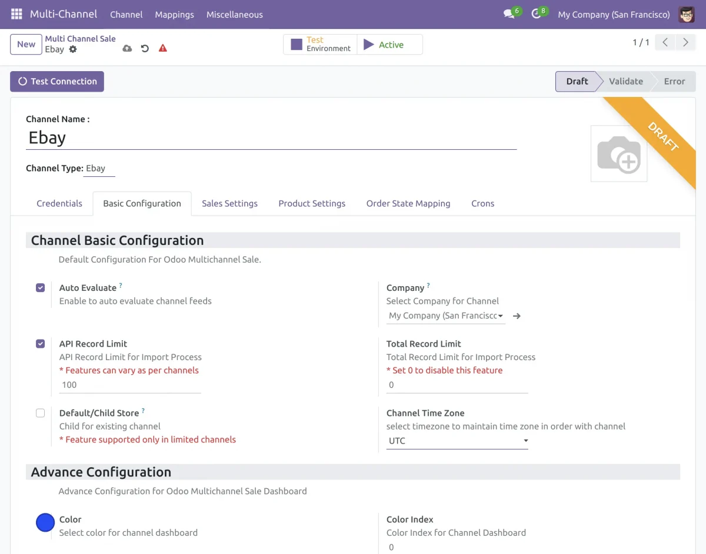Click the 1 / 1 pager counter
706x554 pixels.
pos(641,42)
